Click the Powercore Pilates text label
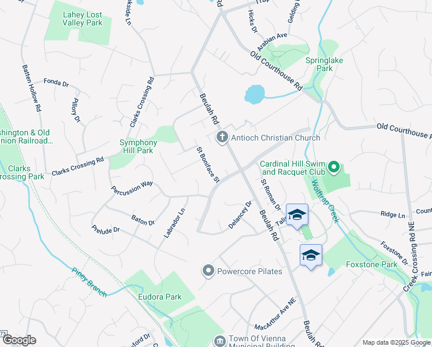432x347 pixels. coord(249,271)
